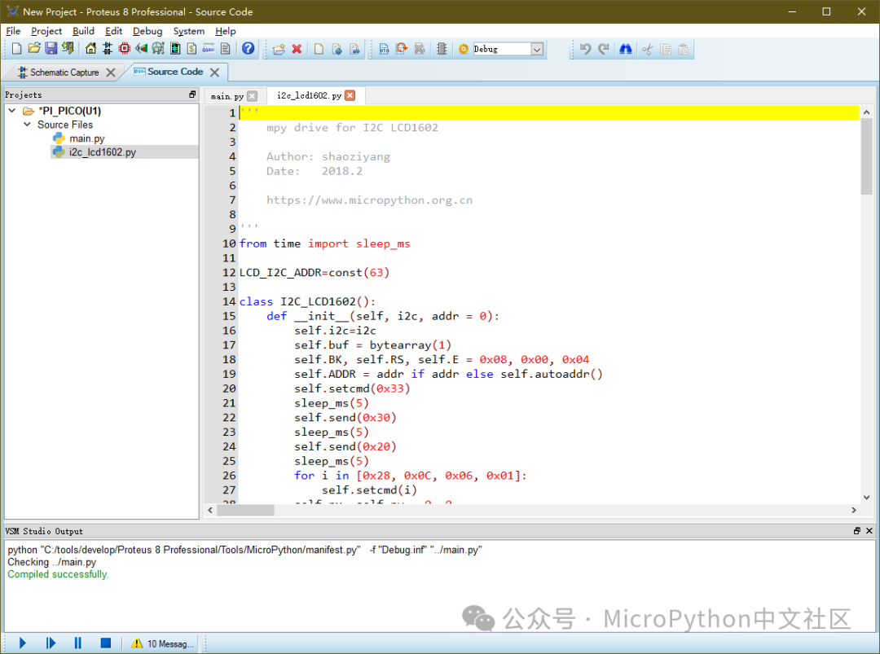Click the editor's scroll-right arrow
Viewport: 880px width, 654px height.
point(854,510)
